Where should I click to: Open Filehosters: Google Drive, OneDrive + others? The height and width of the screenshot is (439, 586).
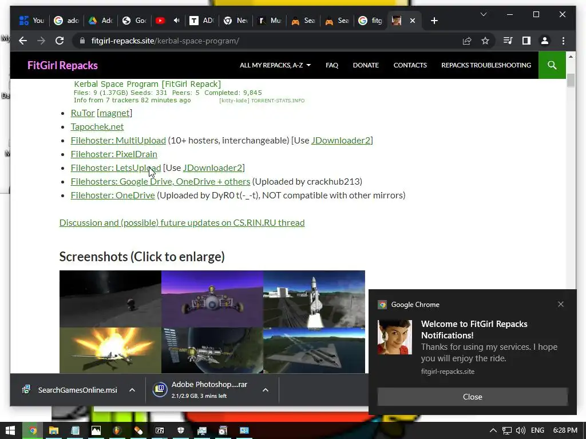click(160, 181)
